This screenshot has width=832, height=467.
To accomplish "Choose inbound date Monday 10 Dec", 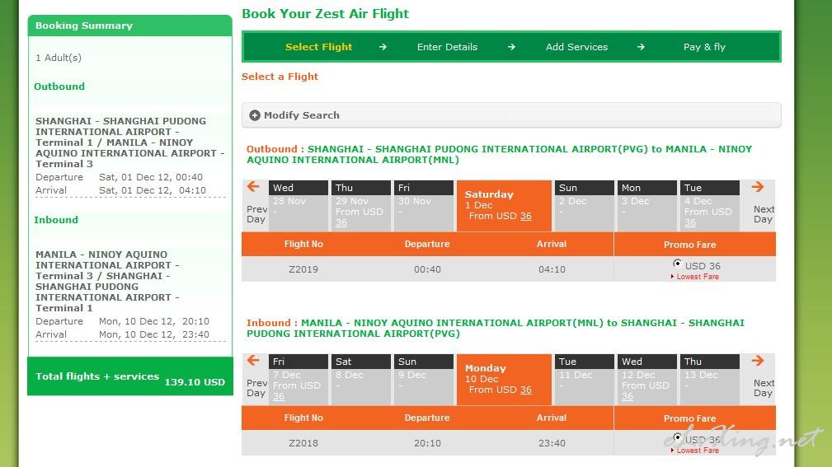I will tap(504, 380).
